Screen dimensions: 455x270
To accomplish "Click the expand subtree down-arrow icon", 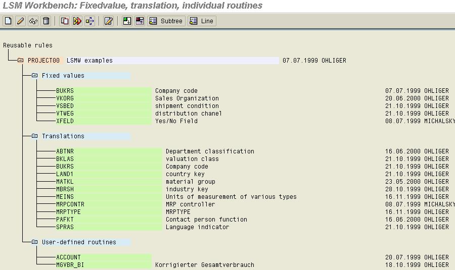I will click(x=127, y=21).
